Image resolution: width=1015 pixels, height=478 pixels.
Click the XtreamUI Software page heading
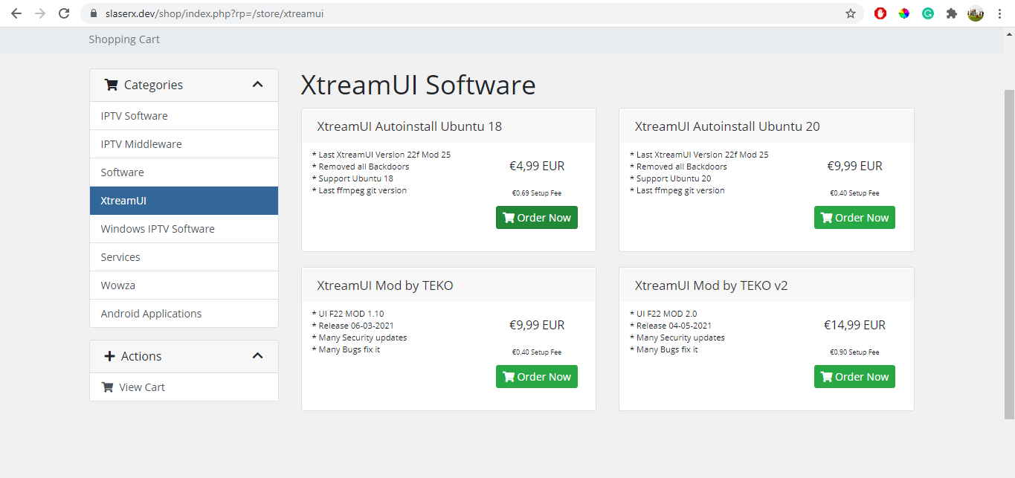pyautogui.click(x=418, y=85)
